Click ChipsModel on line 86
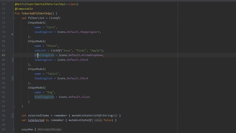Viewport: 236px width, 133px height. click(36, 69)
